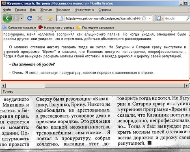The width and height of the screenshot is (190, 152).
Task: Click the search magnifier icon
Action: 188,18
